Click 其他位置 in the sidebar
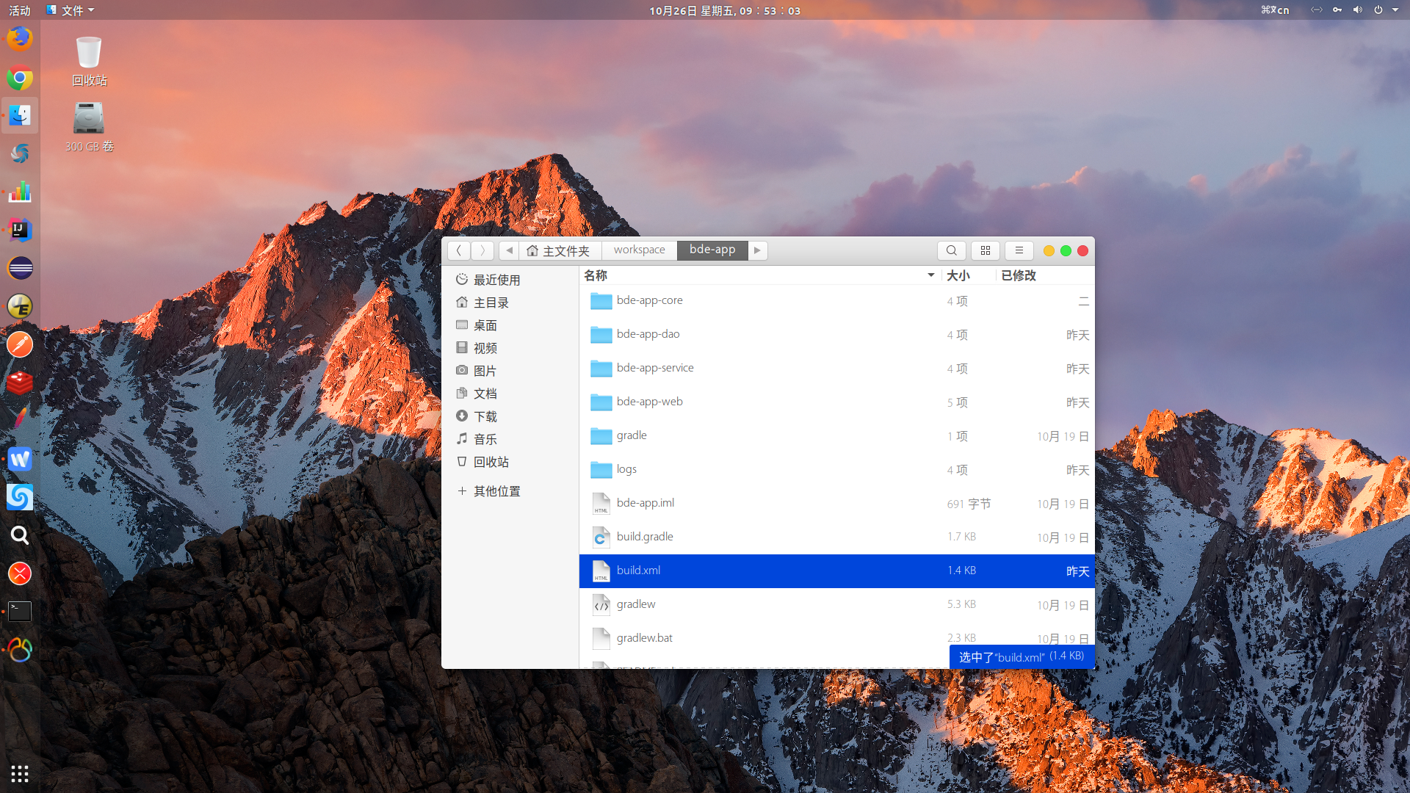Image resolution: width=1410 pixels, height=793 pixels. pyautogui.click(x=496, y=491)
